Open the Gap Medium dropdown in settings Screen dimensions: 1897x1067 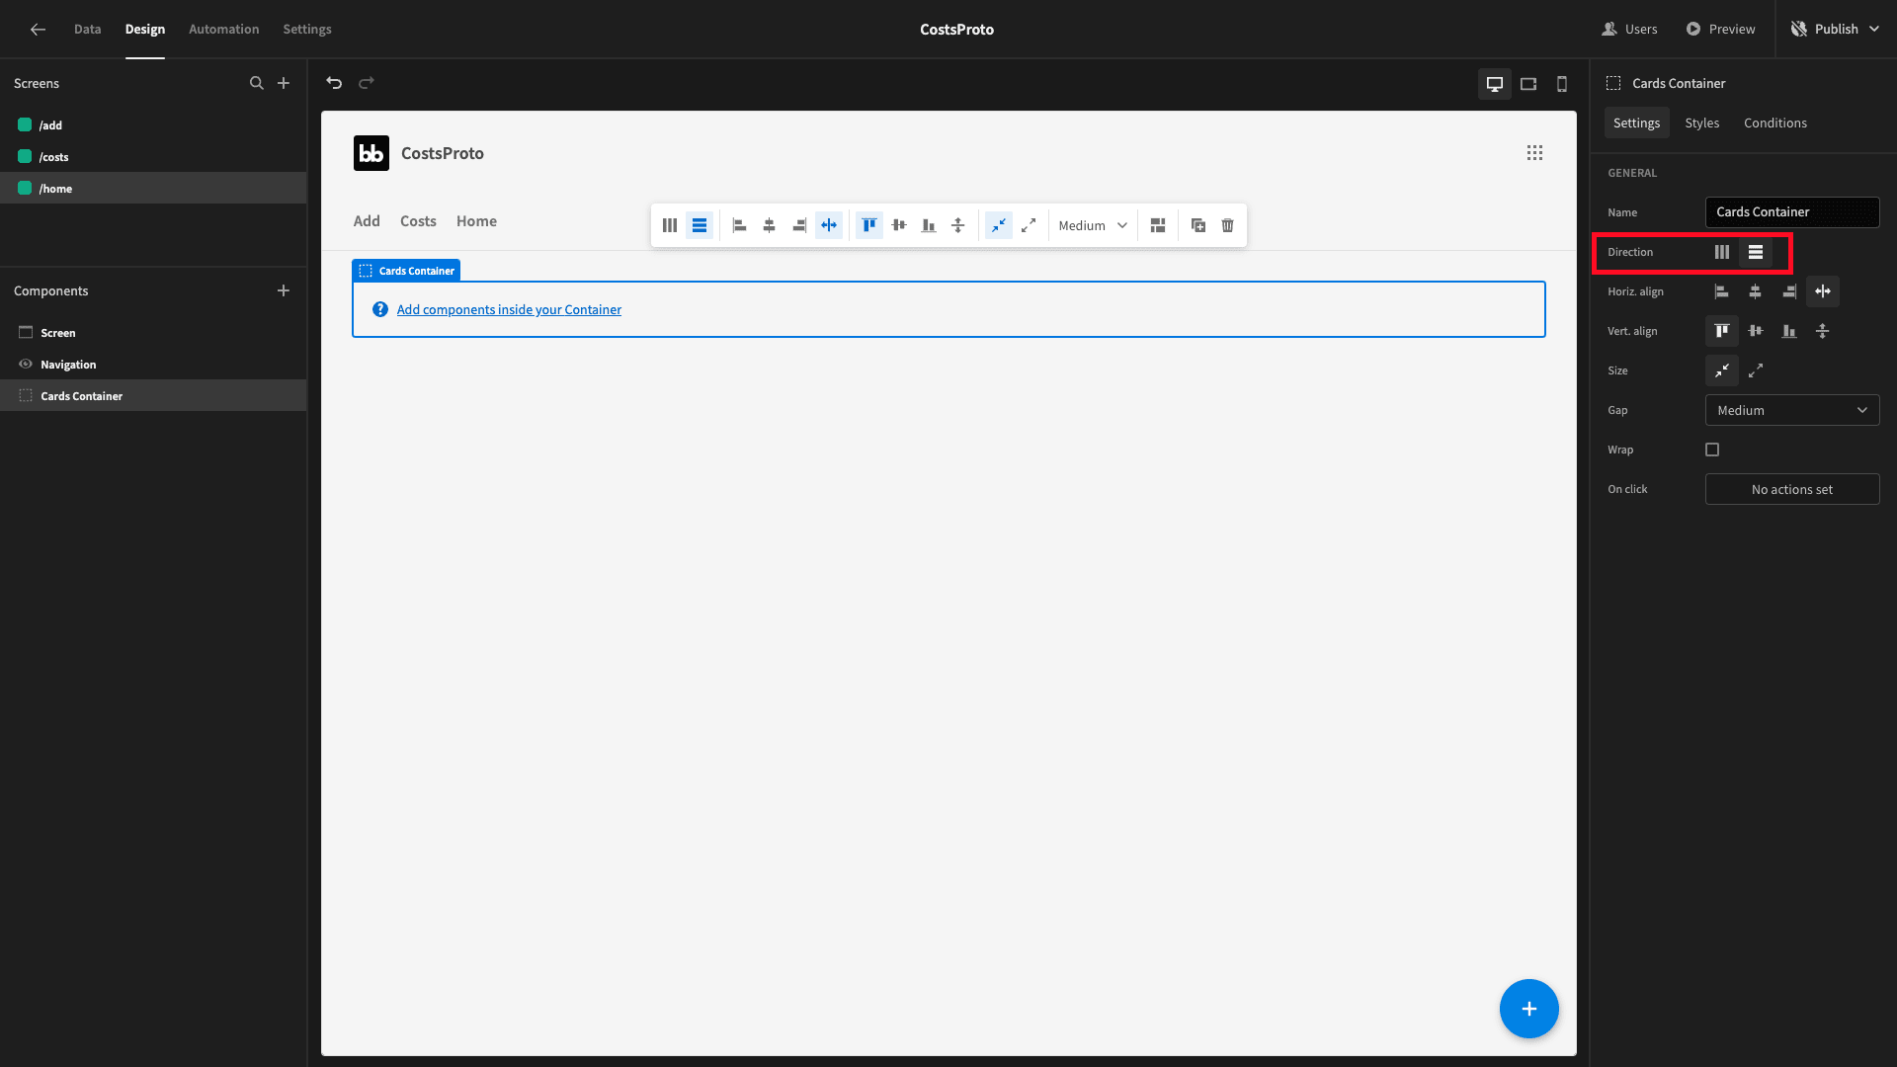(1792, 410)
